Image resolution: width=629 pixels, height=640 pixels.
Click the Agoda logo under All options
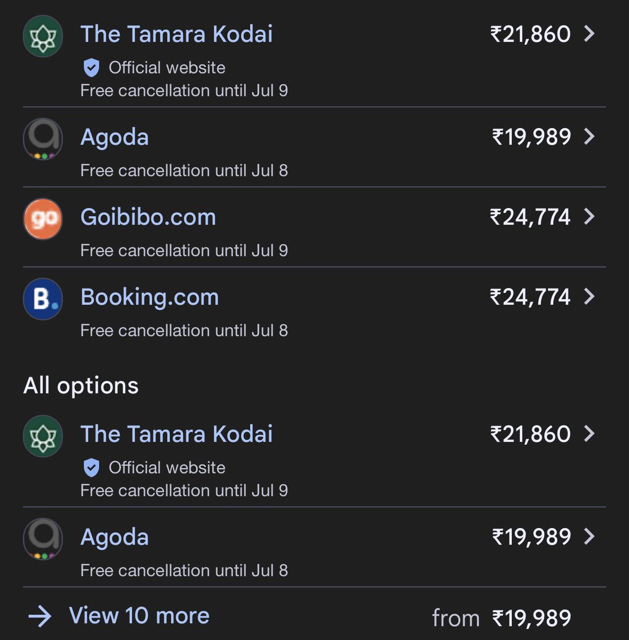[x=43, y=539]
